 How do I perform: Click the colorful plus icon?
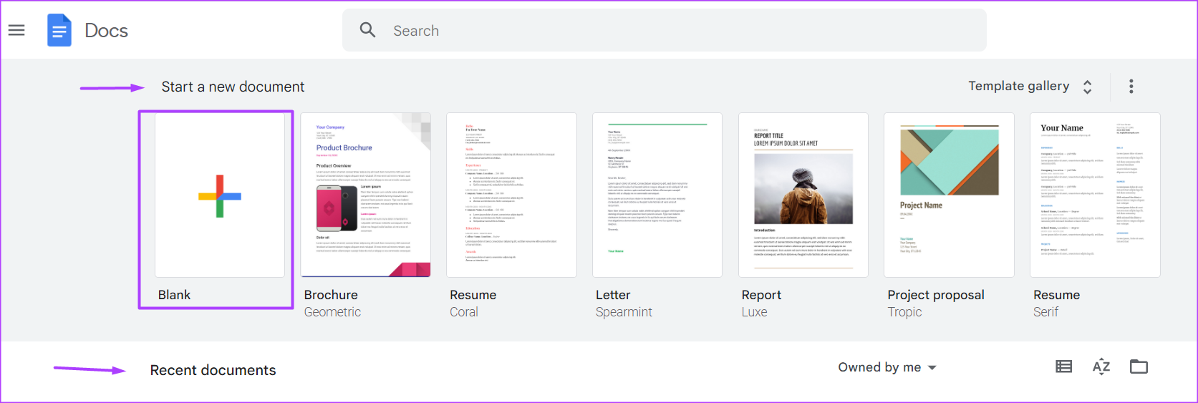tap(220, 195)
